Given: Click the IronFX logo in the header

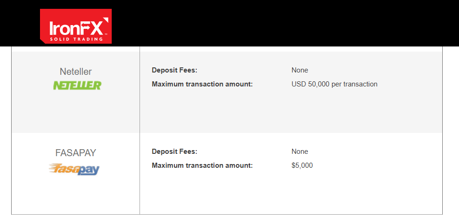Looking at the screenshot, I should click(75, 27).
